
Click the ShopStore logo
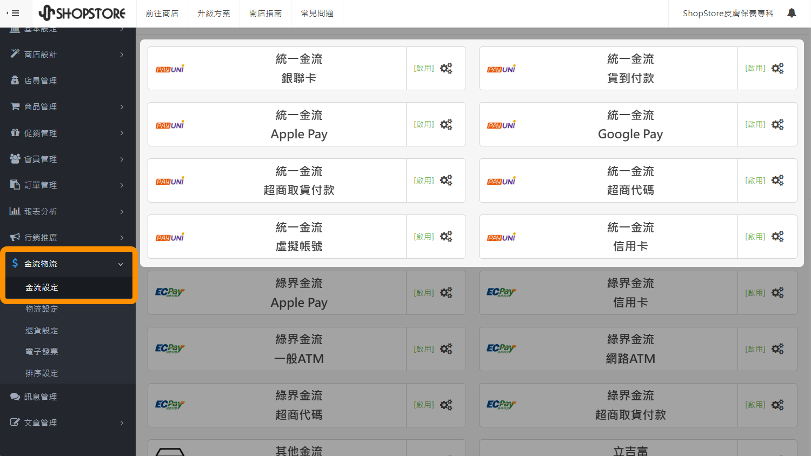click(82, 13)
